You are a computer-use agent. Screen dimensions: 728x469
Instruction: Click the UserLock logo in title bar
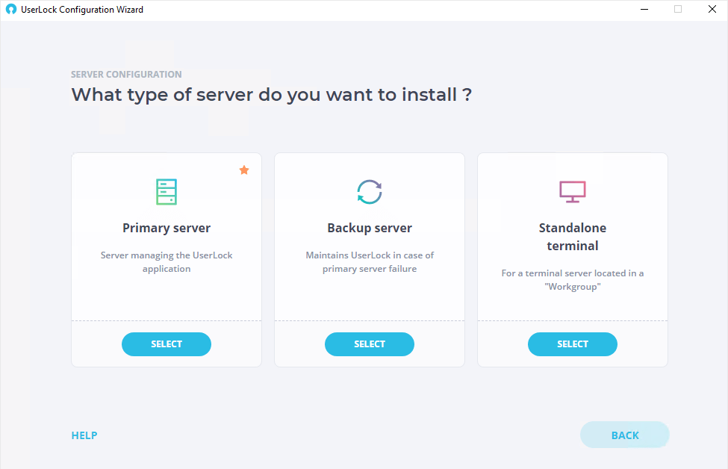(x=11, y=9)
